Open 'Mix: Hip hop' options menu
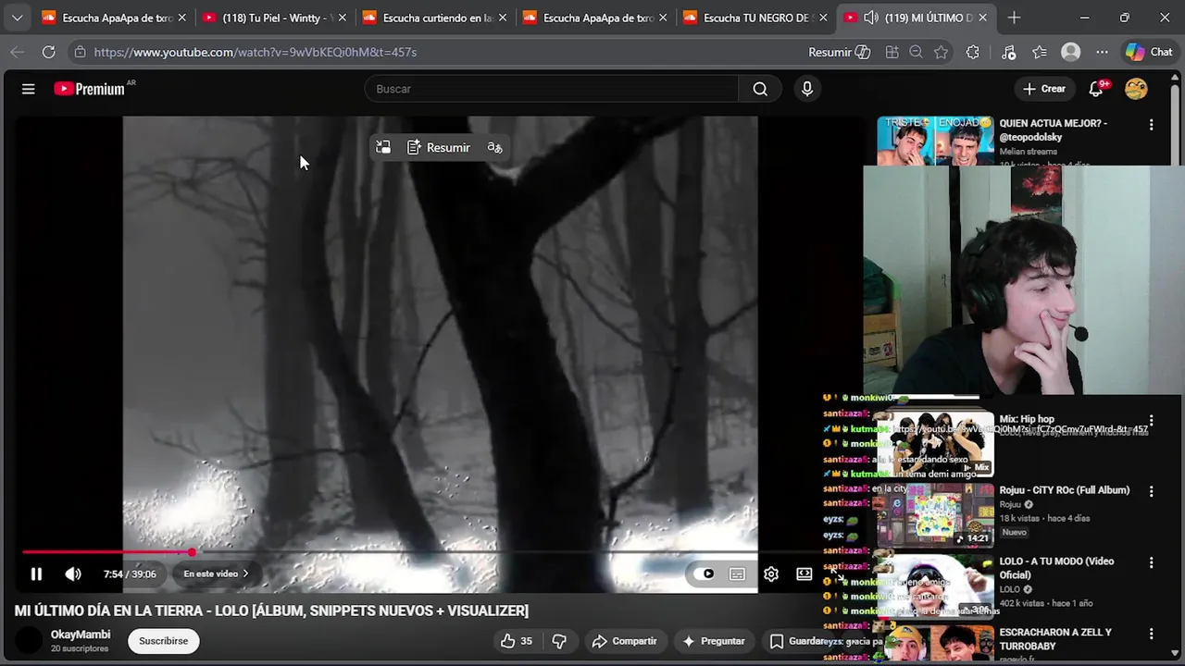 click(x=1152, y=420)
